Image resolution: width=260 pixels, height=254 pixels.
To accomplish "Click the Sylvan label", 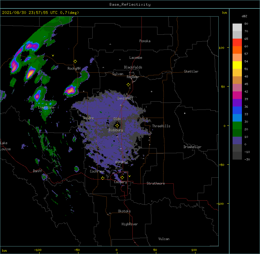I will 118,74.
